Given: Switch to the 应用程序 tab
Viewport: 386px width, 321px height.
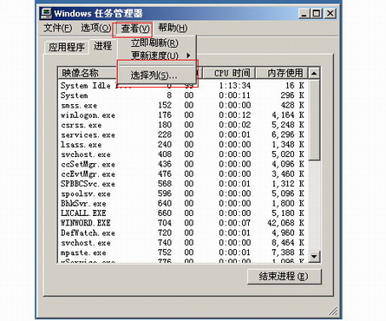Looking at the screenshot, I should pos(67,47).
